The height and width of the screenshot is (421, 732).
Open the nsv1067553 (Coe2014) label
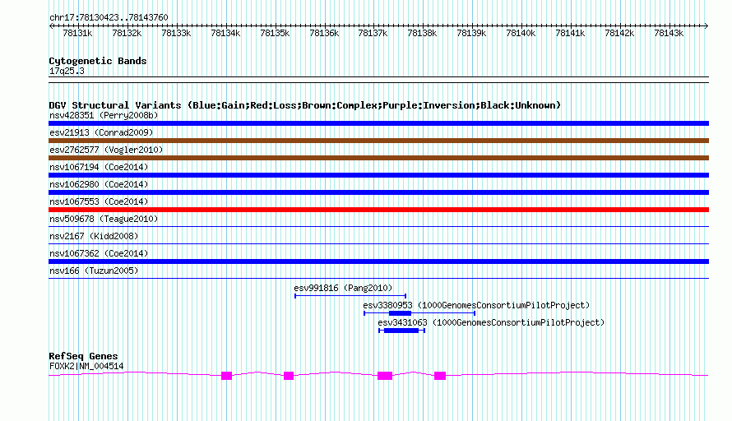[99, 201]
